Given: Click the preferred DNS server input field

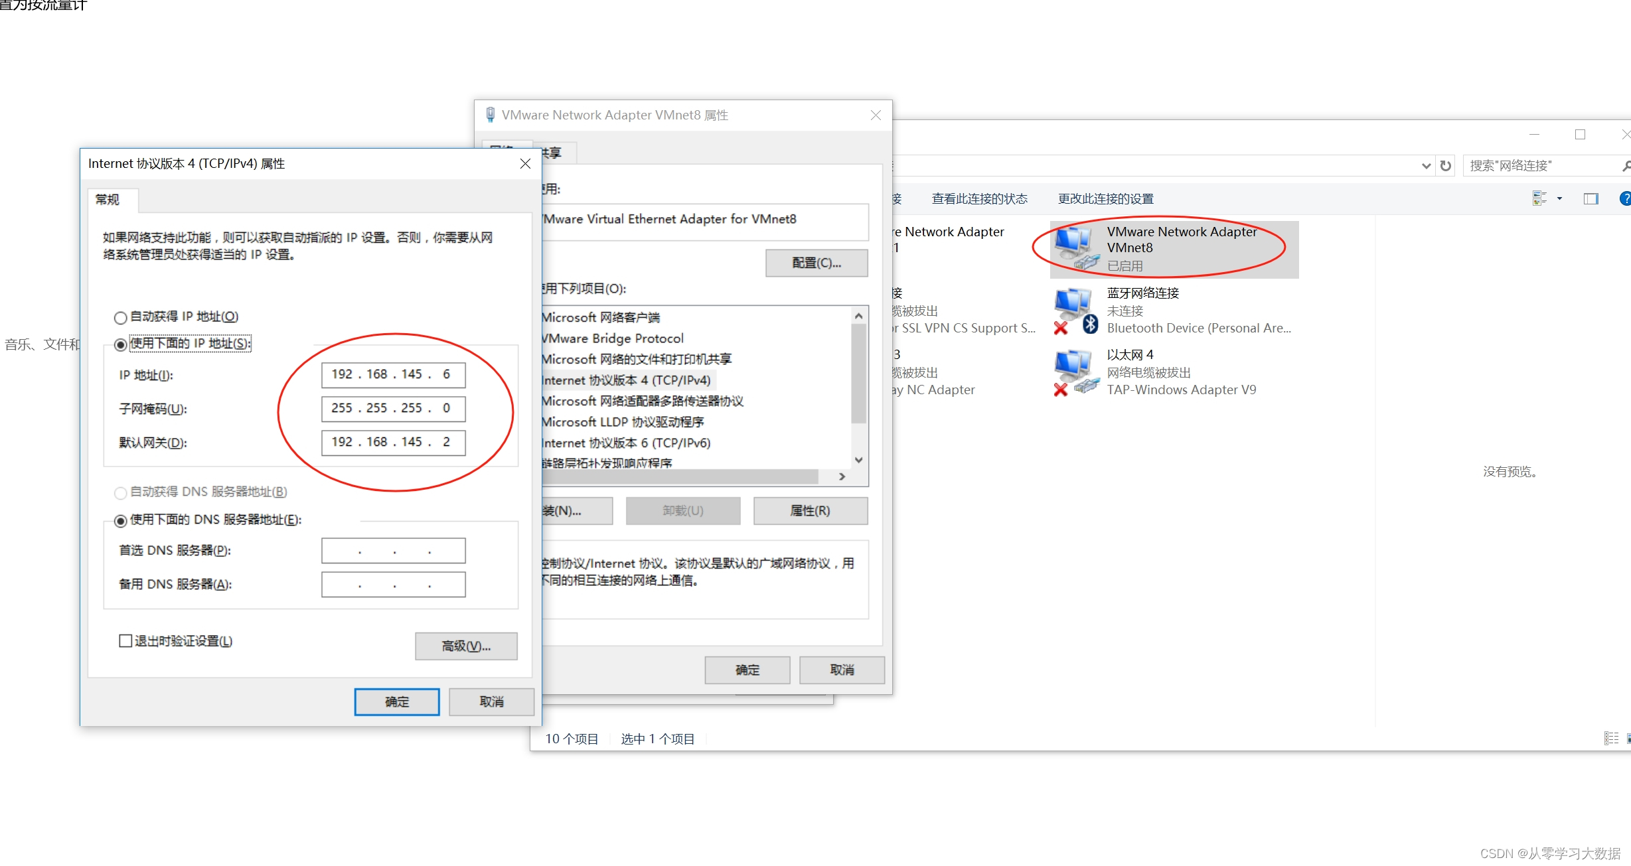Looking at the screenshot, I should 393,551.
